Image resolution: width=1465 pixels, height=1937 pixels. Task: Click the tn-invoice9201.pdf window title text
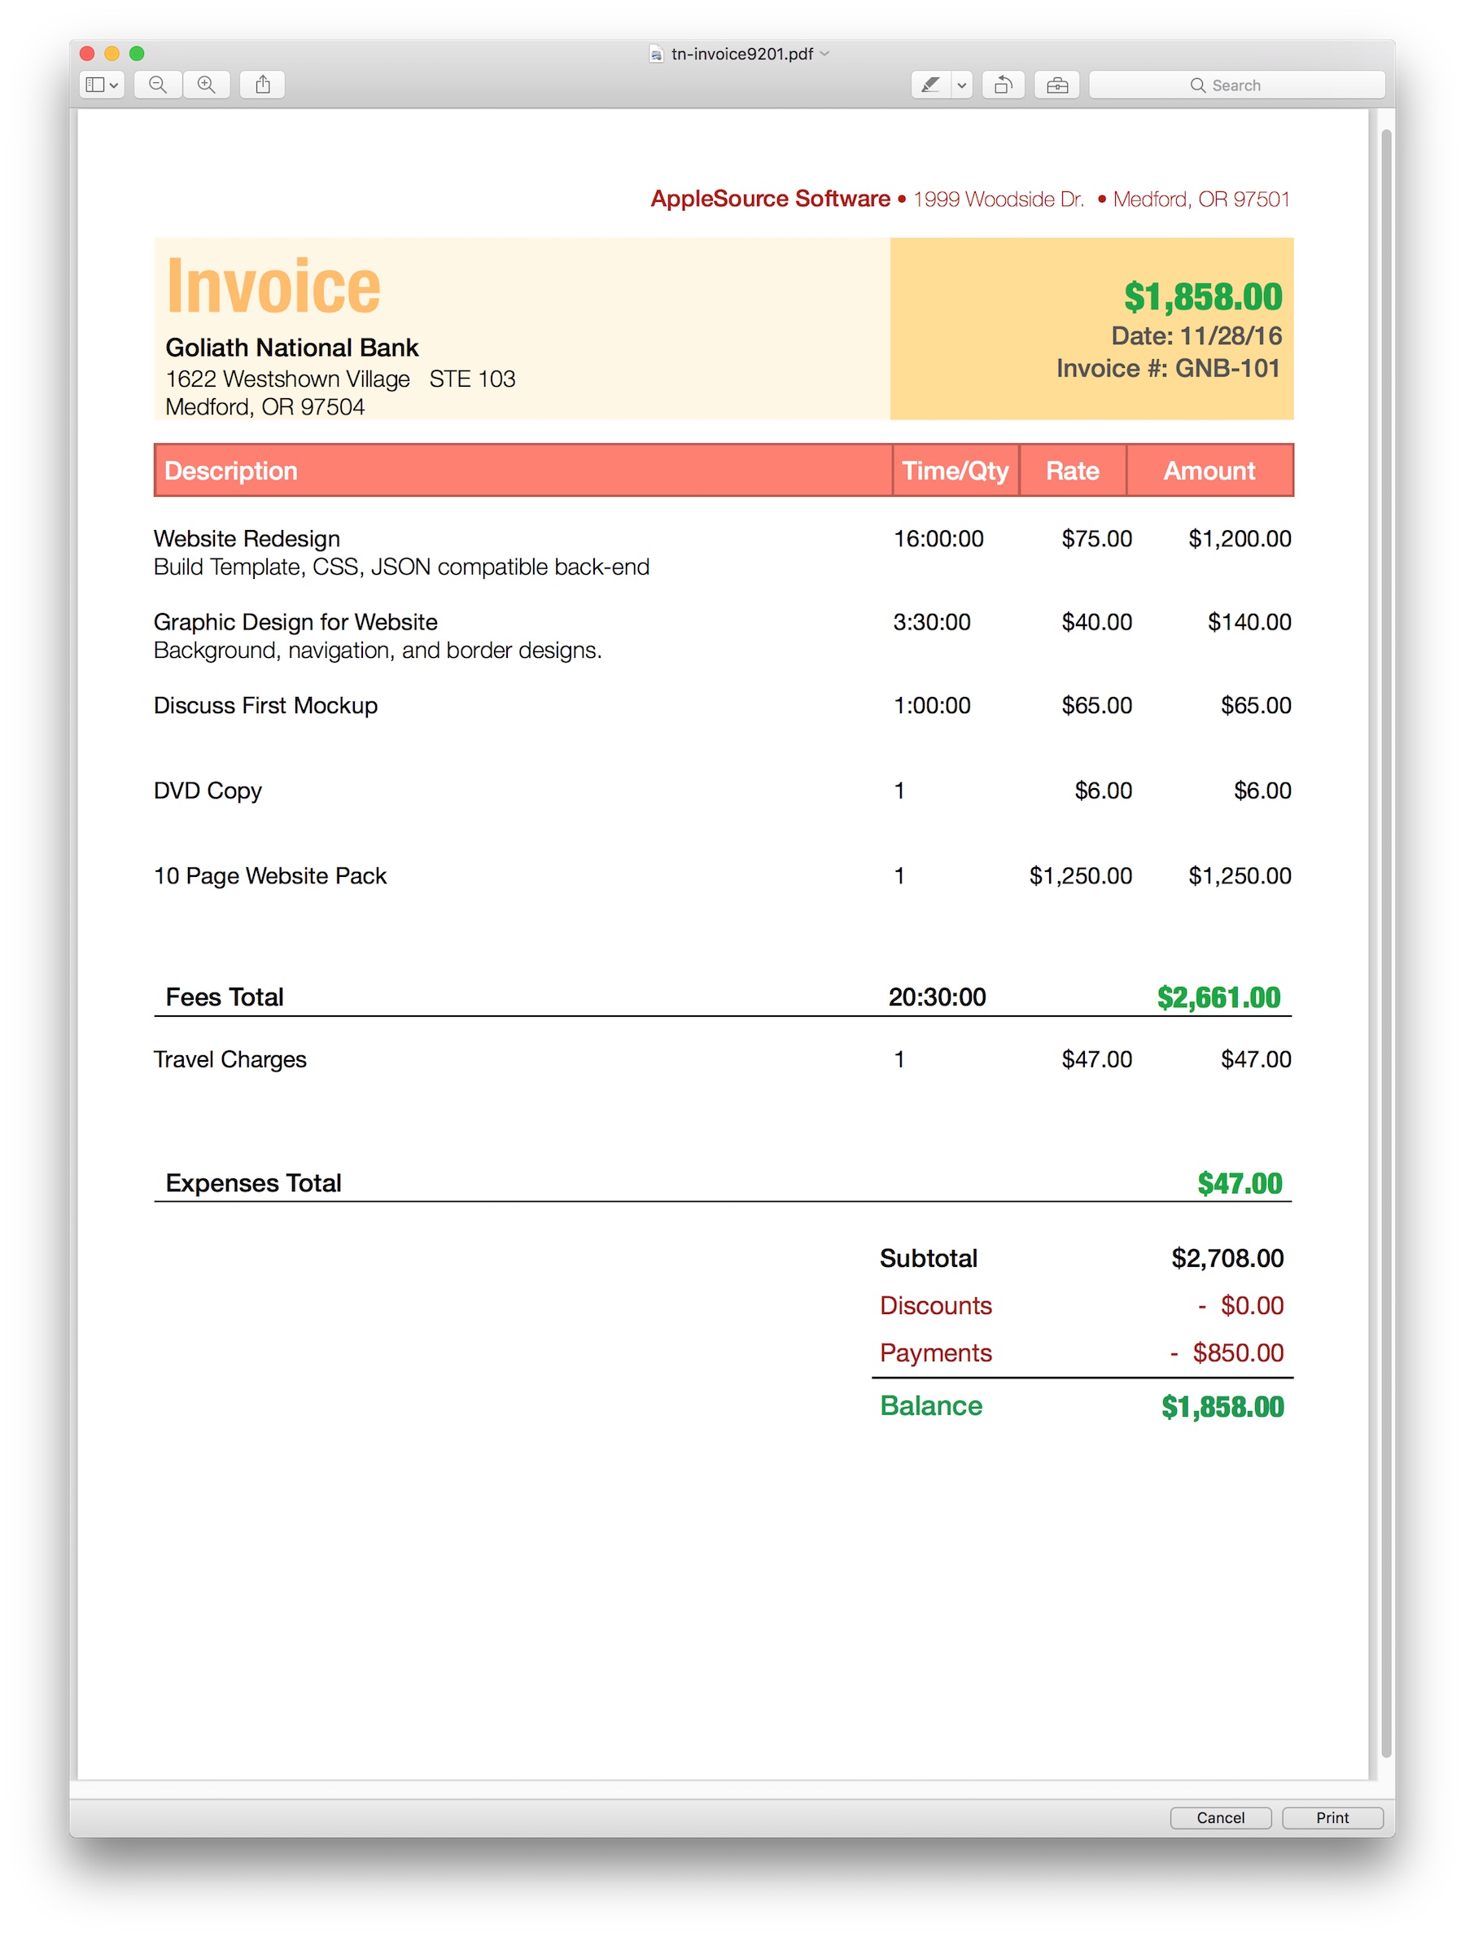[x=742, y=55]
